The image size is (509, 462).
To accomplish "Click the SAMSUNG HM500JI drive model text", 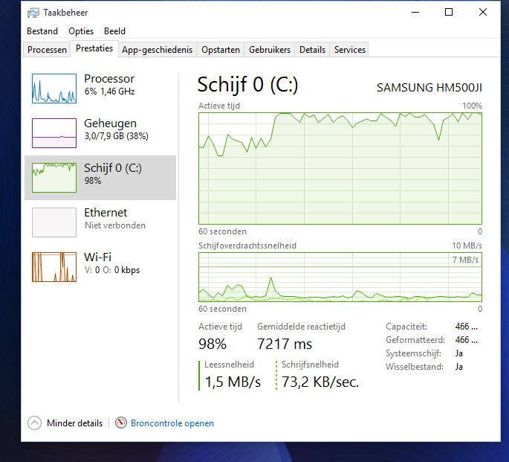I will pos(429,88).
